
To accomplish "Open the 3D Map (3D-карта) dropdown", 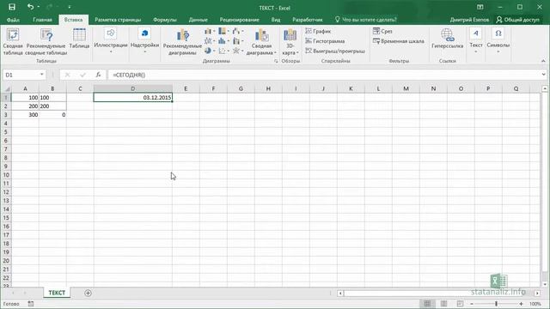I will pos(290,52).
